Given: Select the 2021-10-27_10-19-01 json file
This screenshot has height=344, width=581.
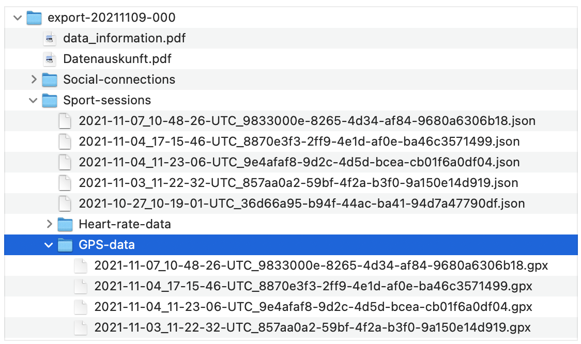Looking at the screenshot, I should pos(301,204).
